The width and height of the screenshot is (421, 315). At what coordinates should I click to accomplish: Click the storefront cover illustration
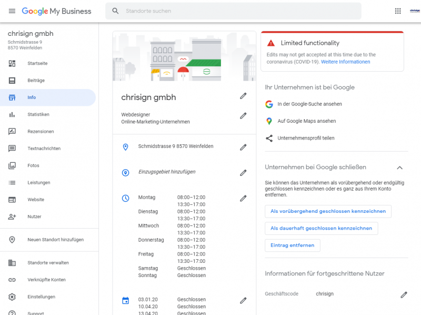[184, 56]
